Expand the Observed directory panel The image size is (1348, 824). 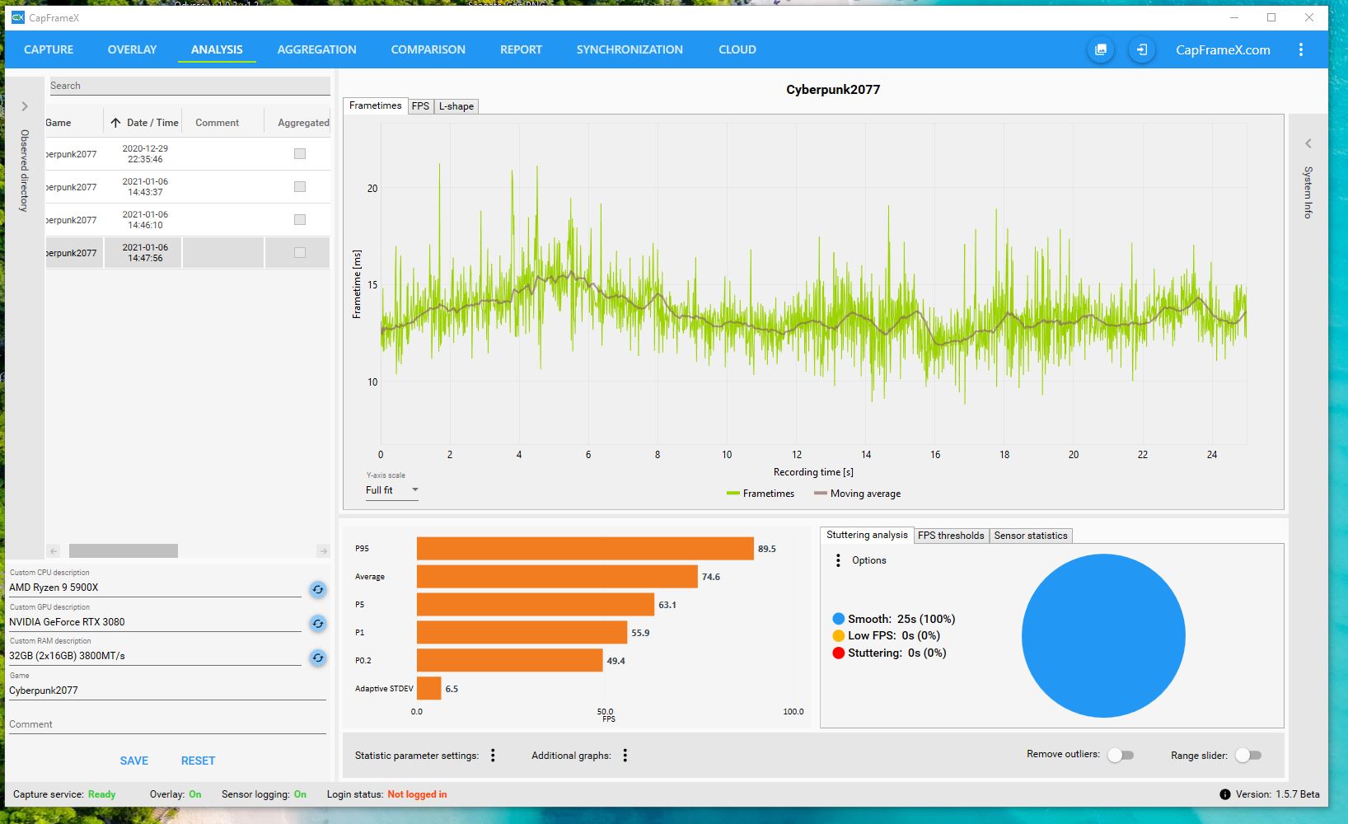coord(25,106)
